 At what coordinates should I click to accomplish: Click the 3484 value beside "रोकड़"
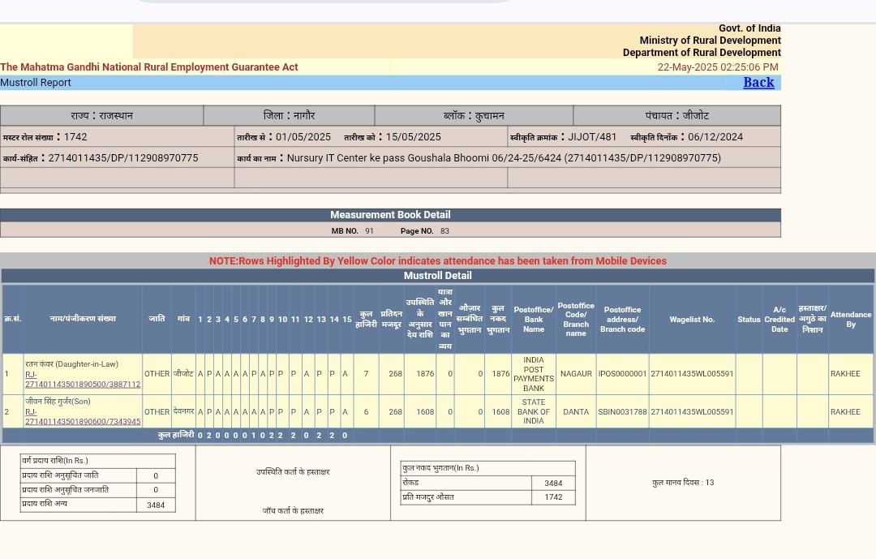coord(553,484)
